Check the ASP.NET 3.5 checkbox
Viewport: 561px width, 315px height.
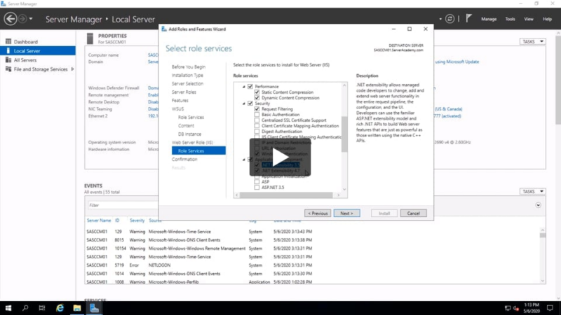[257, 188]
